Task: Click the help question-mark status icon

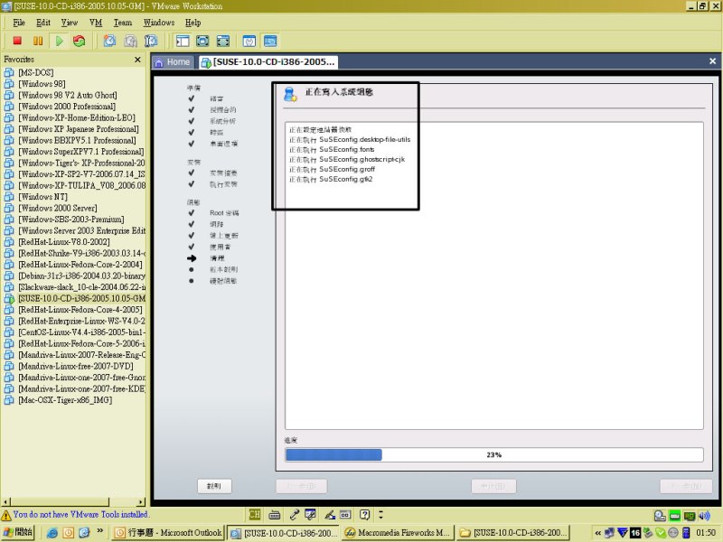Action: coord(364,514)
